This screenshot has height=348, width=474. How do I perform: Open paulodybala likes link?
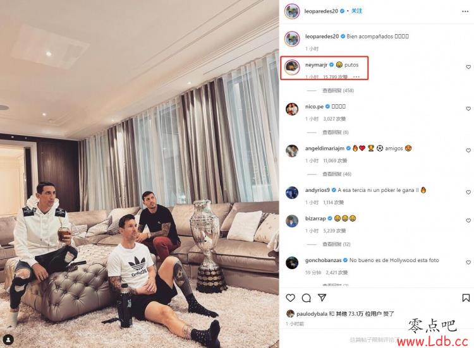point(312,314)
